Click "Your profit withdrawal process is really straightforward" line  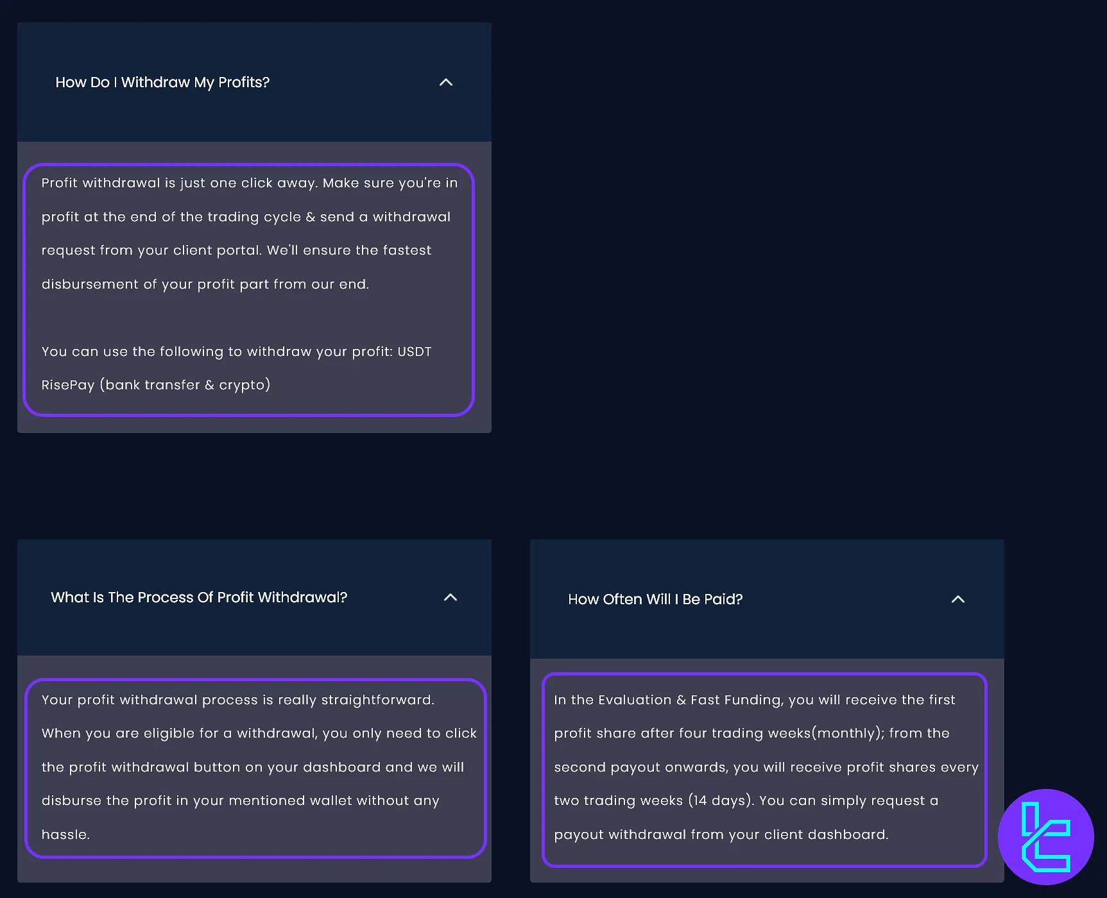point(238,700)
